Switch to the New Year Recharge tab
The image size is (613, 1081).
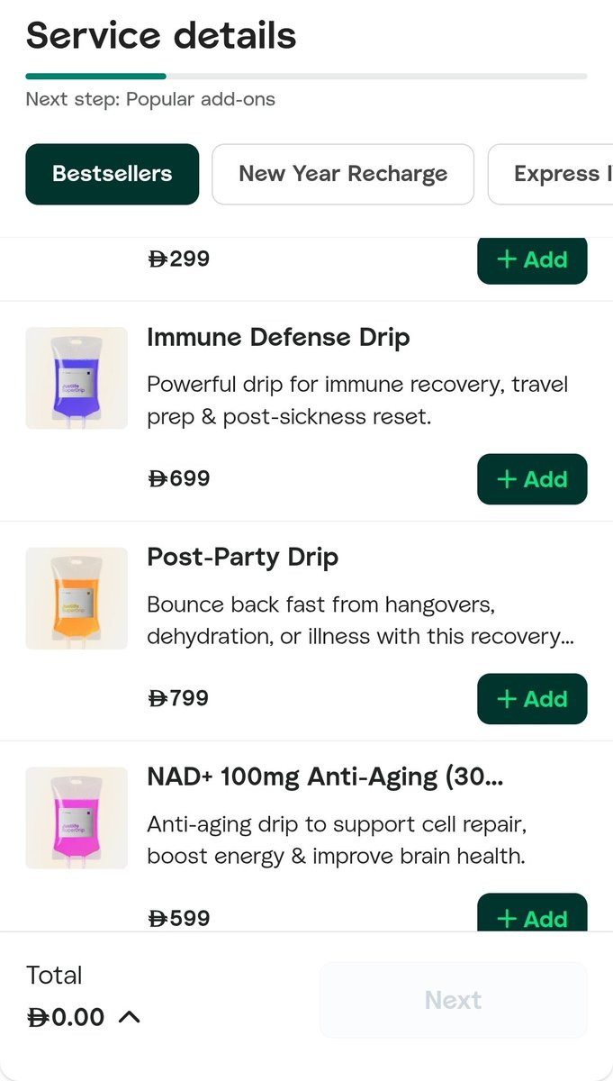(x=343, y=174)
